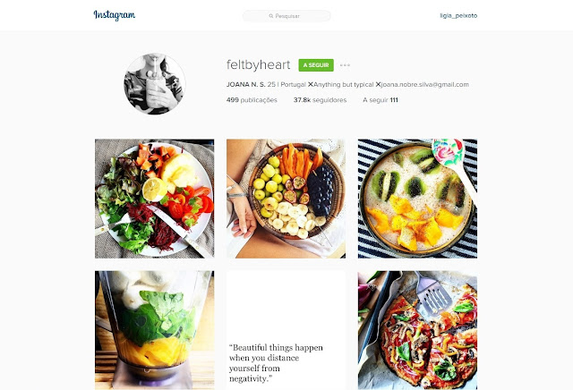Open the vegetable pizza photo
The image size is (573, 390).
418,330
